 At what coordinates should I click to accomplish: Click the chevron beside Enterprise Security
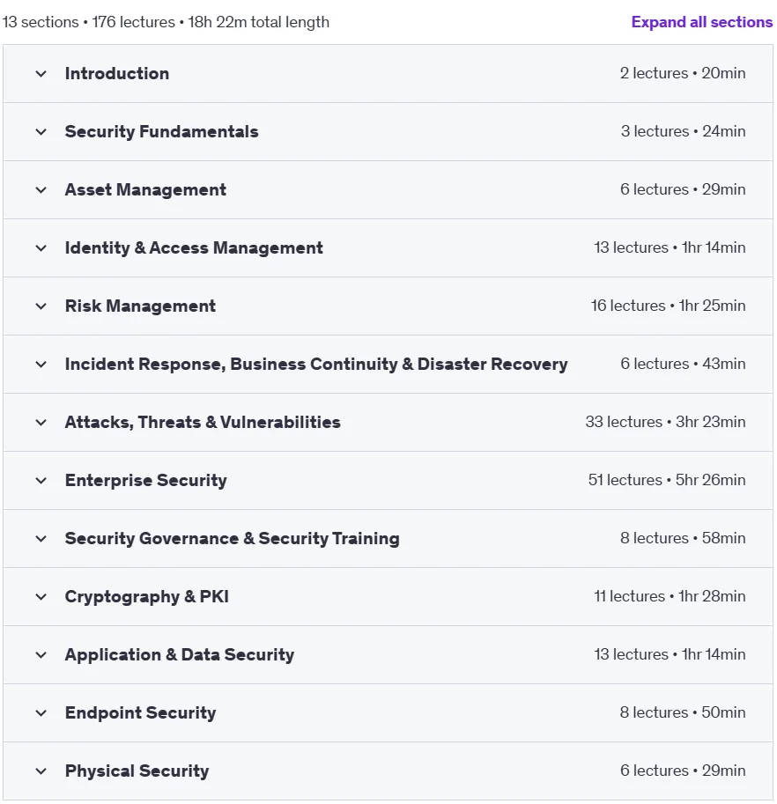click(x=41, y=481)
